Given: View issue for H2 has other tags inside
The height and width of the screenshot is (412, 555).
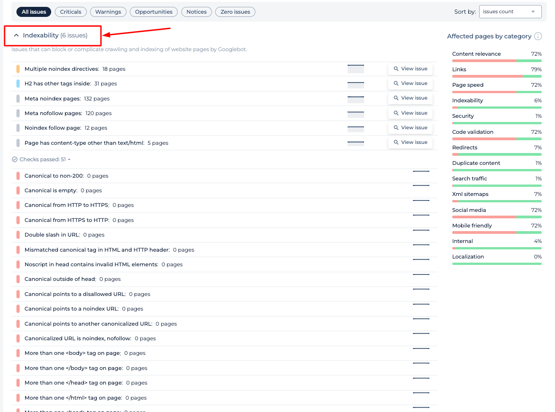Looking at the screenshot, I should 410,84.
